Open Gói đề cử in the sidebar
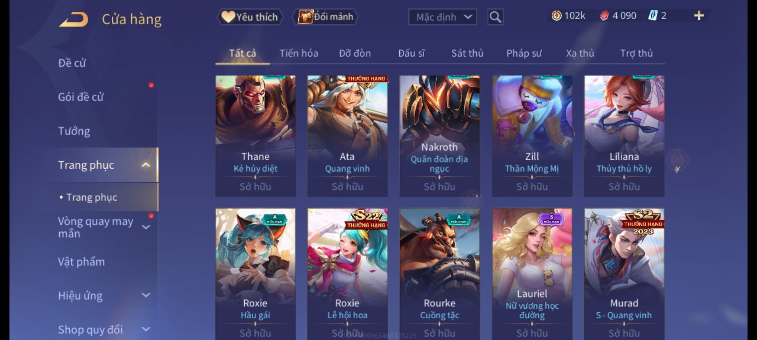Viewport: 757px width, 340px height. (81, 97)
